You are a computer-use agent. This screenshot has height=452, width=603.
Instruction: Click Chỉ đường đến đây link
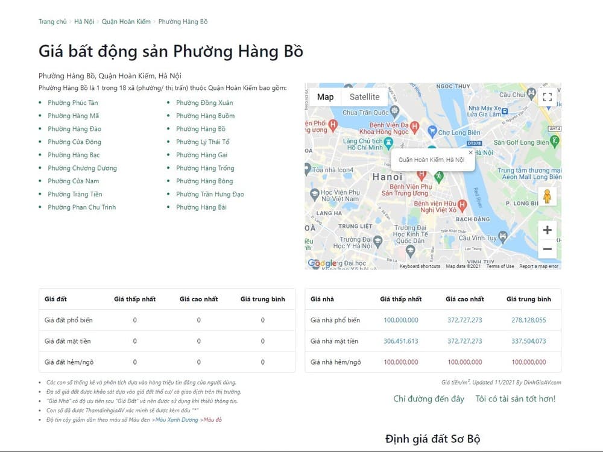(428, 398)
